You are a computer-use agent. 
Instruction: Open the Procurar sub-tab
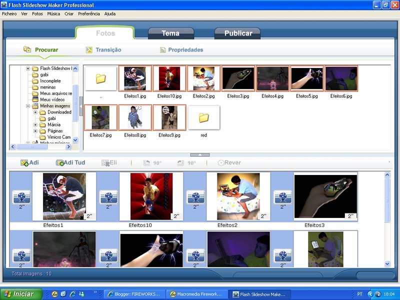point(41,49)
